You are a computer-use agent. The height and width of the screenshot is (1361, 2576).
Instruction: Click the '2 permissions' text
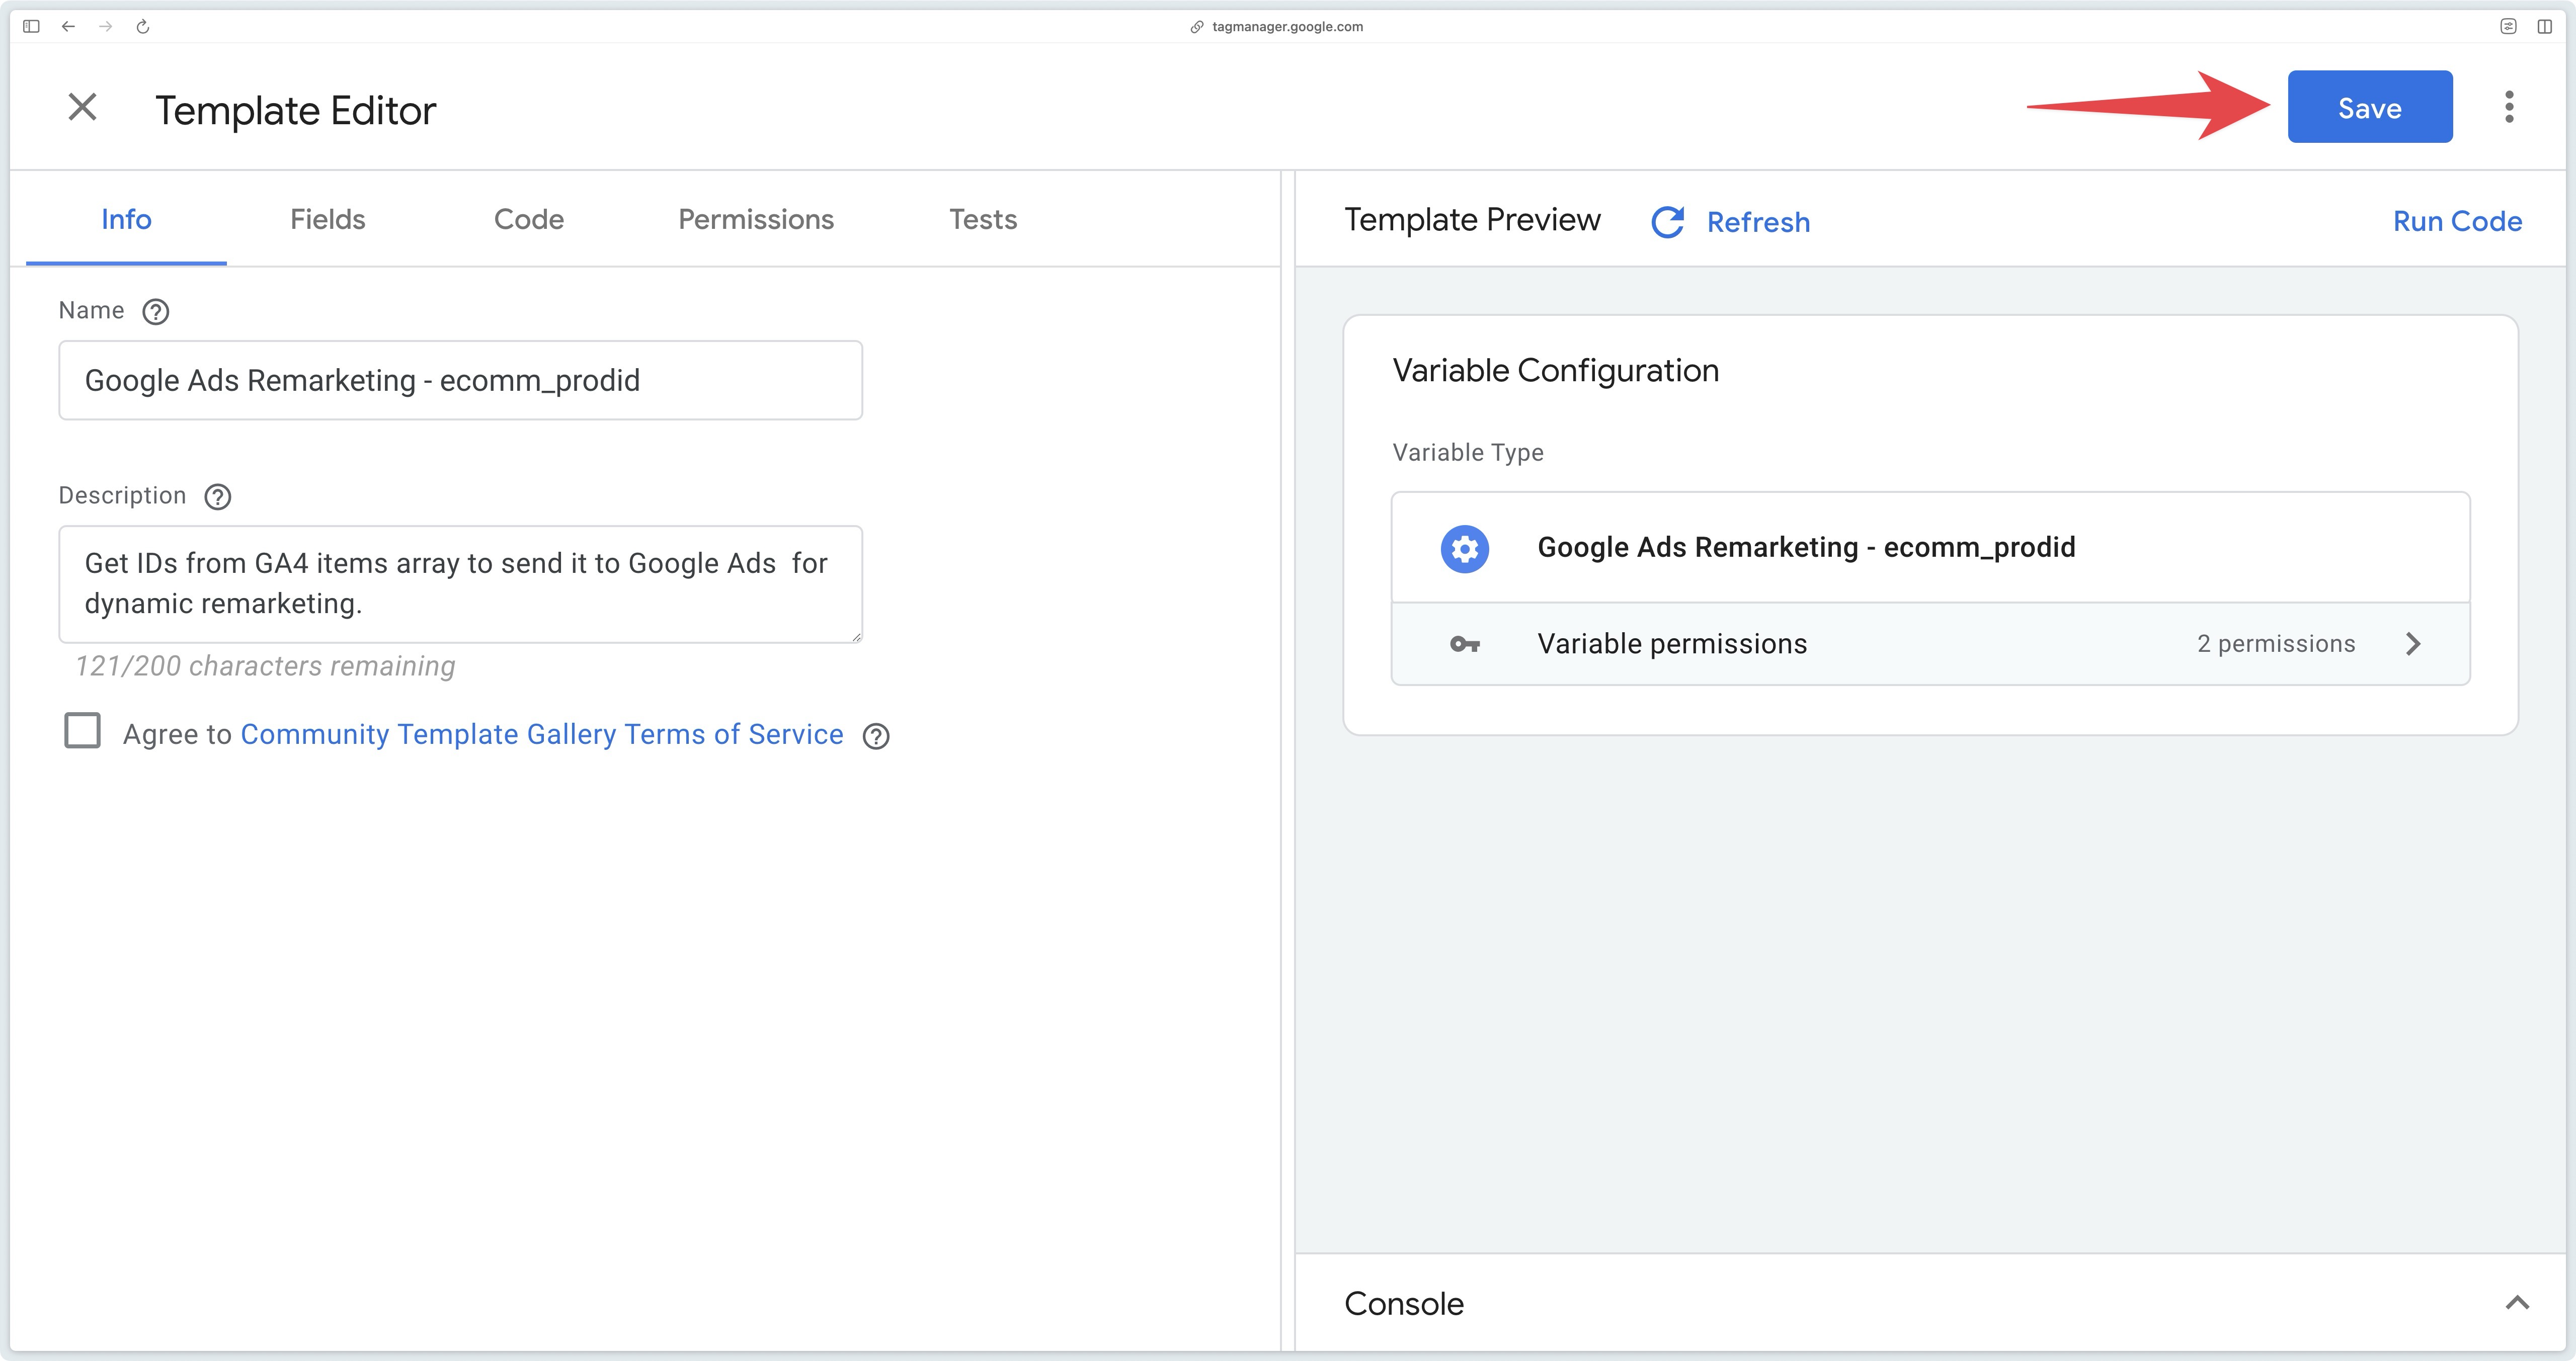2276,644
